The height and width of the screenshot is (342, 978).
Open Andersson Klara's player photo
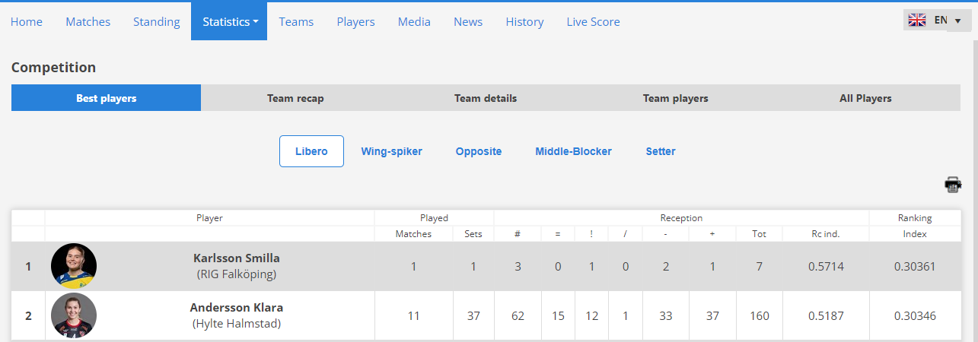74,315
